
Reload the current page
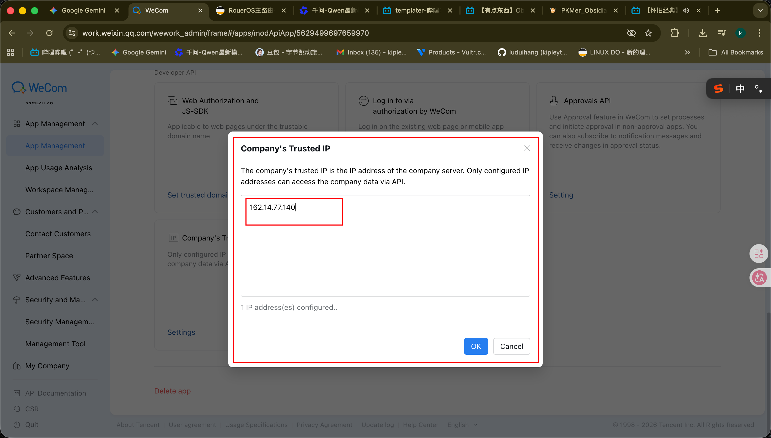(x=49, y=33)
